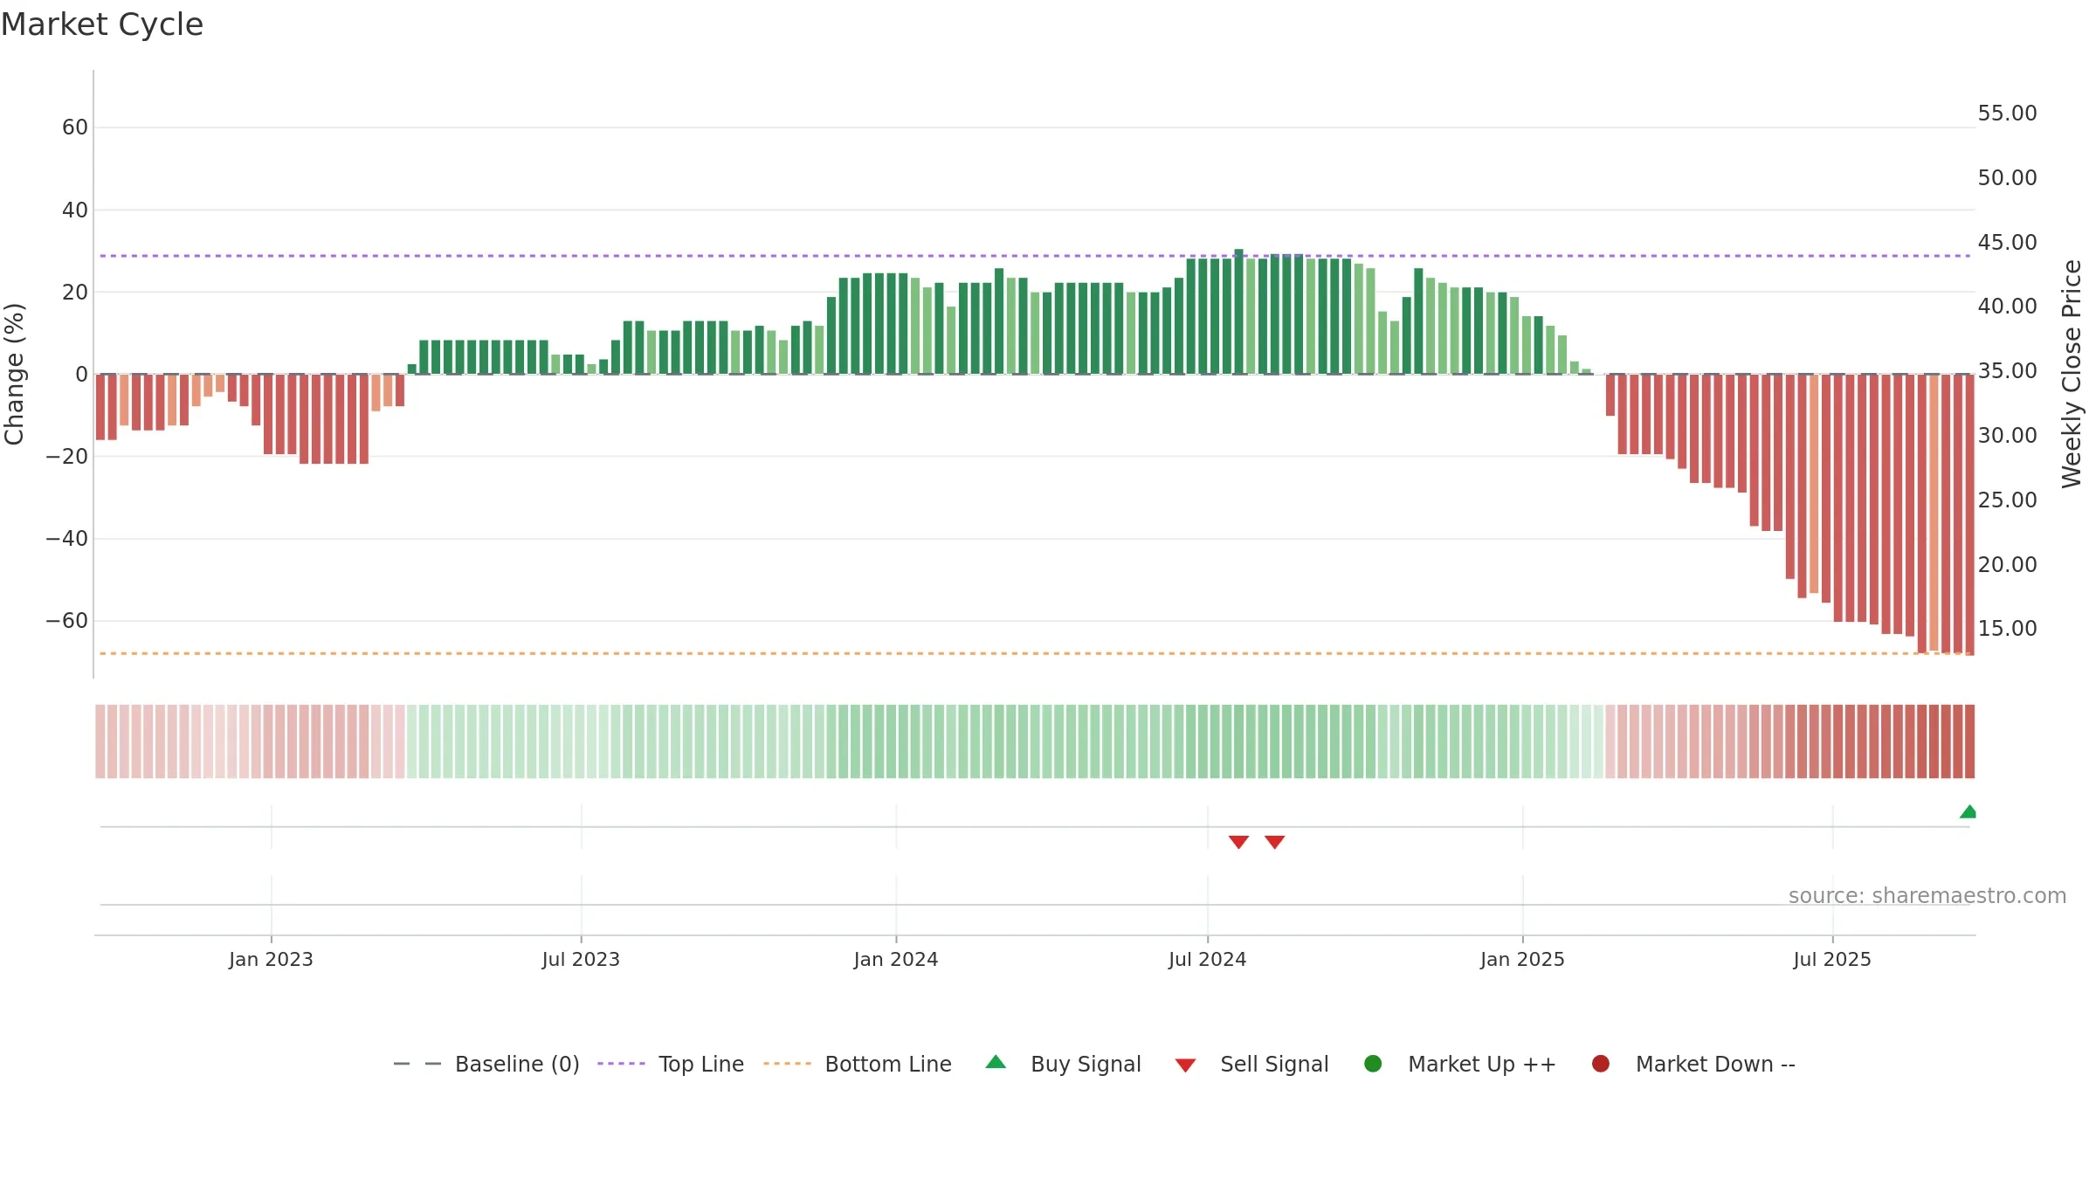Click the Buy Signal legend triangle icon
Image resolution: width=2096 pixels, height=1179 pixels.
point(996,1062)
